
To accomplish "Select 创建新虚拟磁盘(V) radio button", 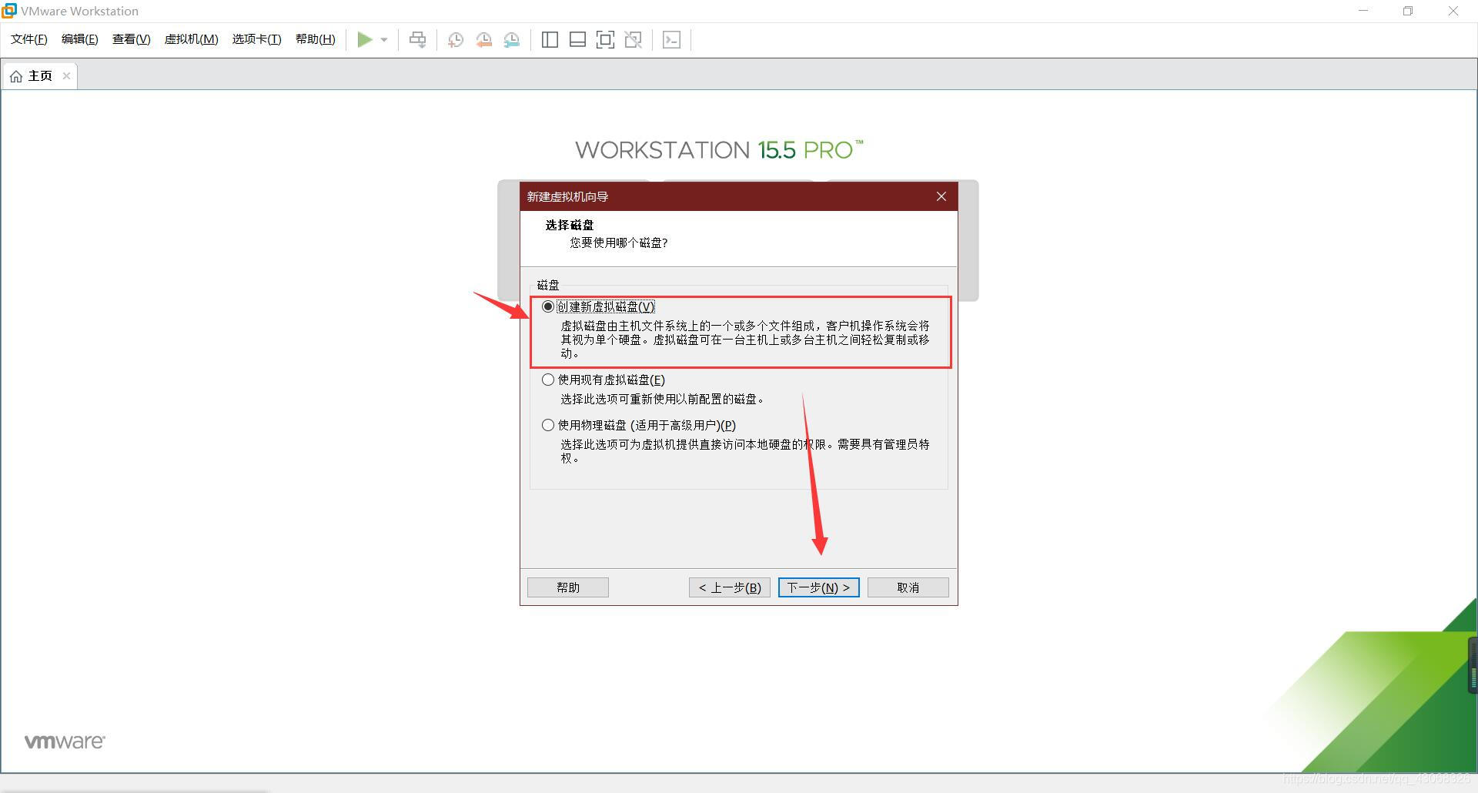I will (548, 306).
